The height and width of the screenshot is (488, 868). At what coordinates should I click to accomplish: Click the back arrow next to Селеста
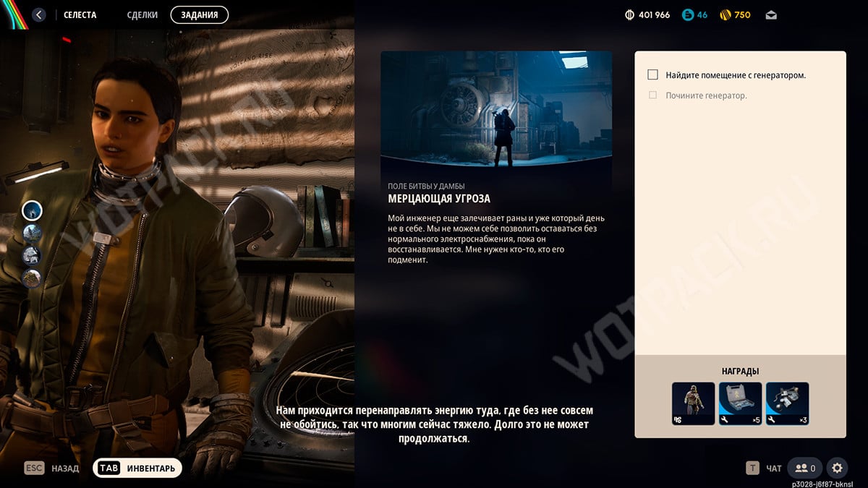(x=39, y=14)
